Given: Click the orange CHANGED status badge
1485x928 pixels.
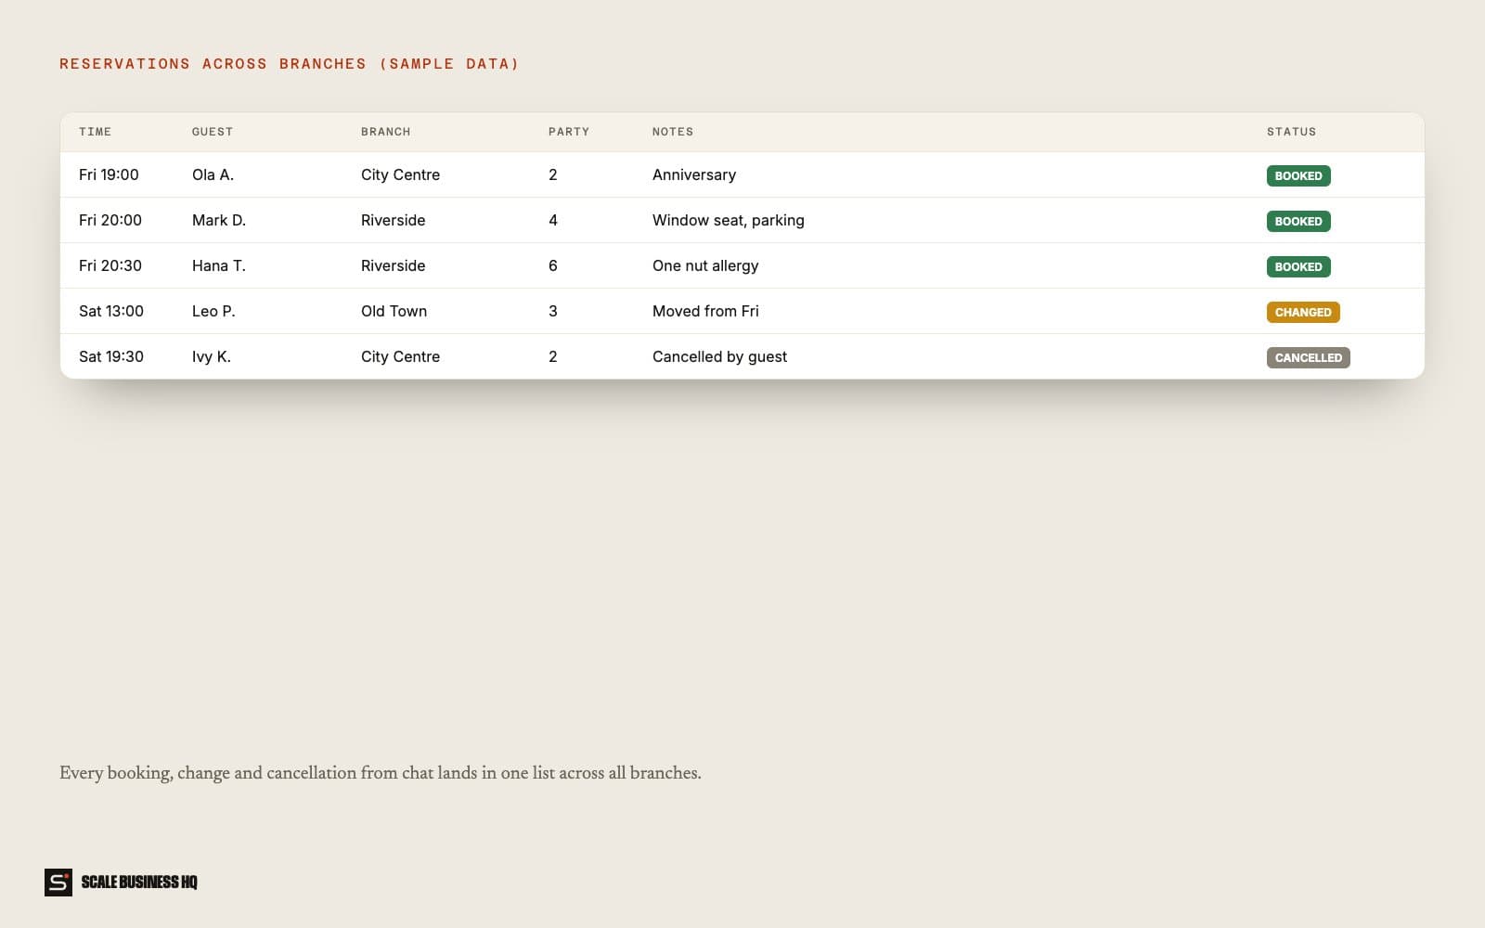Looking at the screenshot, I should (1303, 312).
